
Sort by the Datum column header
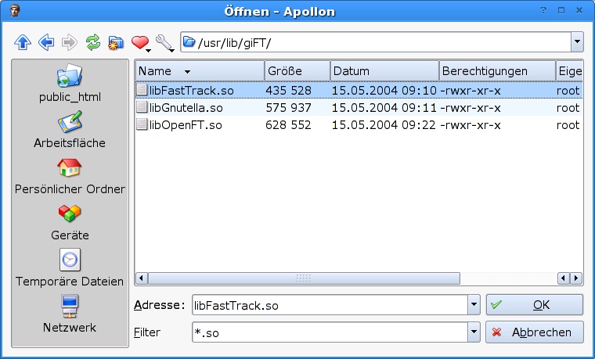[384, 71]
